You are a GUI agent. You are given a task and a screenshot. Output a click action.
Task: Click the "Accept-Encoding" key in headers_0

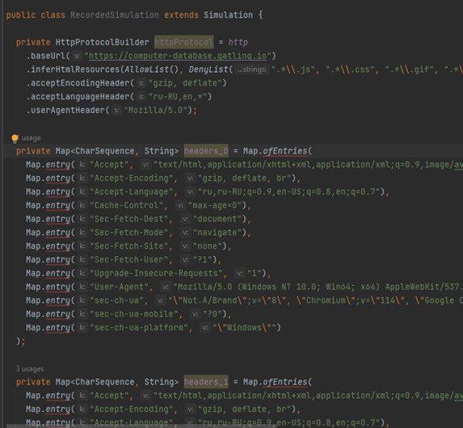[x=132, y=178]
